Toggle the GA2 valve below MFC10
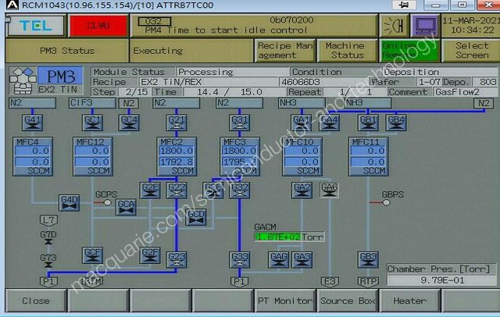This screenshot has width=500, height=317. [x=302, y=190]
